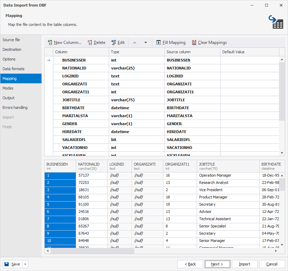This screenshot has width=288, height=271.
Task: Click the null LOGINID cell in row 6
Action: click(x=119, y=212)
